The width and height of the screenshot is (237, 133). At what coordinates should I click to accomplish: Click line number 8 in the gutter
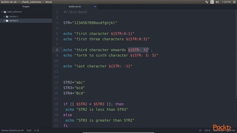pyautogui.click(x=57, y=50)
